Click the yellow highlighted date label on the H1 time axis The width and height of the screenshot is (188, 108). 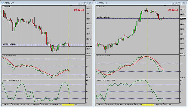click(x=148, y=105)
